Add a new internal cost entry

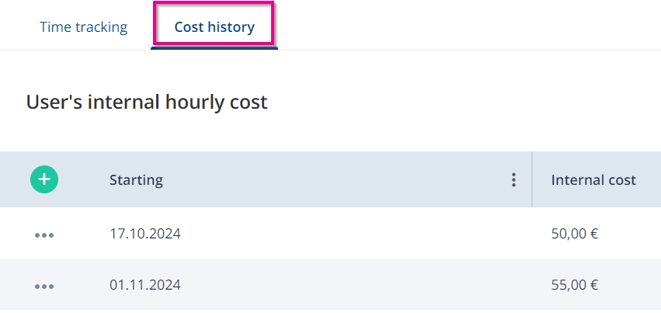point(44,179)
